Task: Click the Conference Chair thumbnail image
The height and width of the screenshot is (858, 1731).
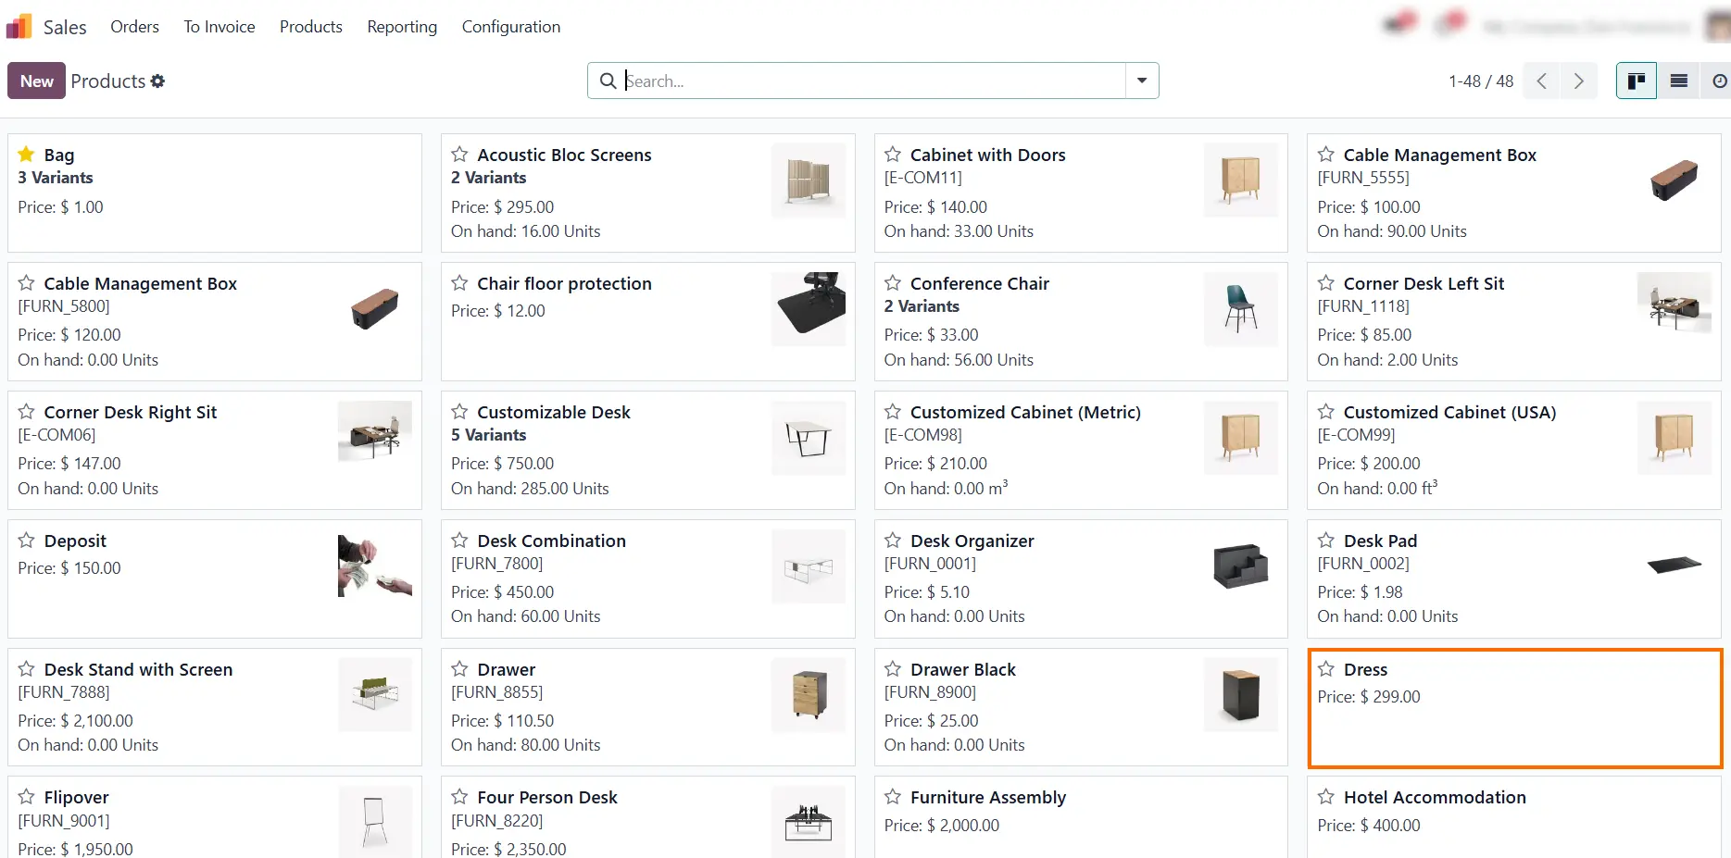Action: coord(1240,309)
